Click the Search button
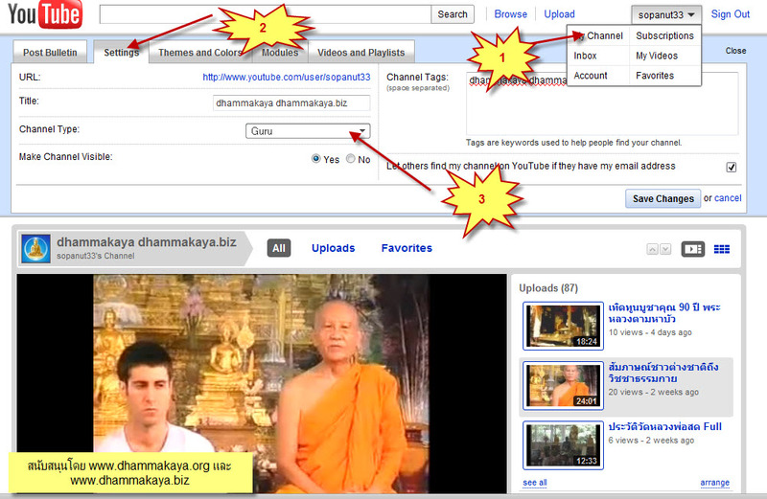This screenshot has height=499, width=767. point(453,14)
